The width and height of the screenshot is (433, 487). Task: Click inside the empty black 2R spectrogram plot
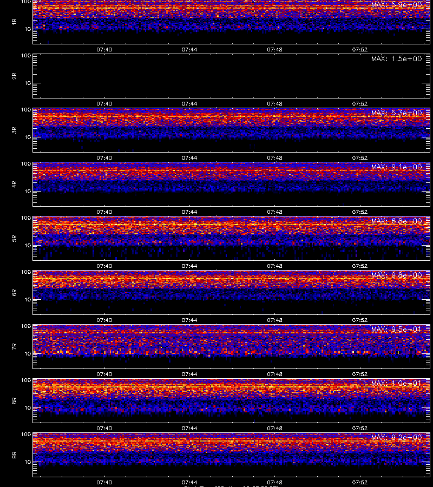(x=231, y=76)
